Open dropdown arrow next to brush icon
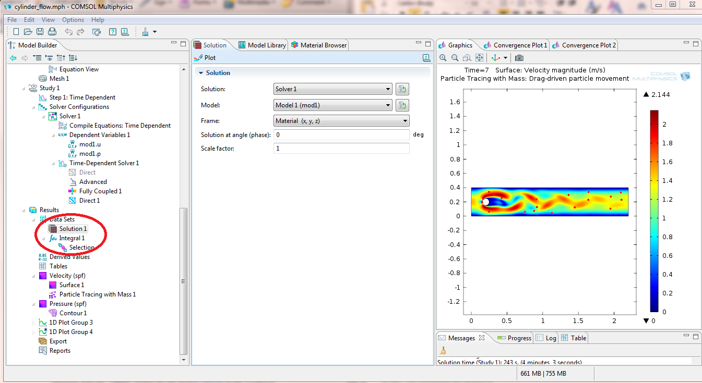The width and height of the screenshot is (702, 383). pos(154,32)
